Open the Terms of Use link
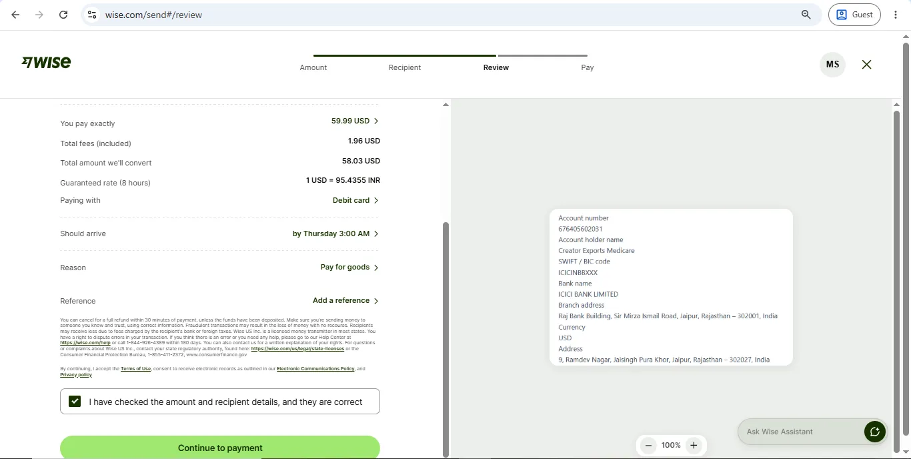Screen dimensions: 911x459 click(135, 369)
